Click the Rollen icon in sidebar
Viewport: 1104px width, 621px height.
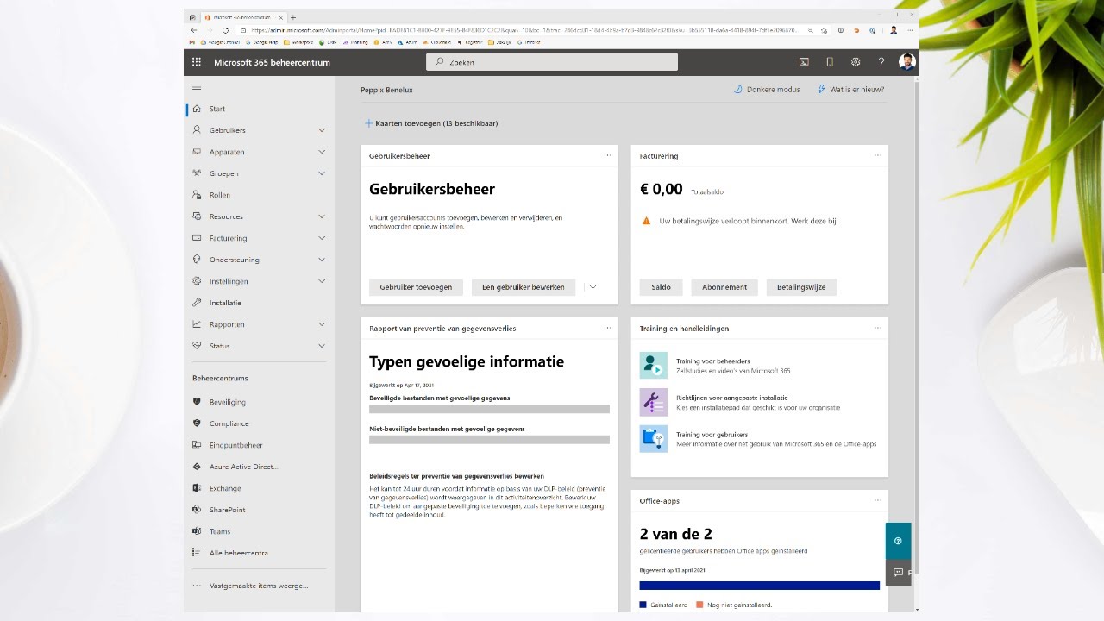[197, 195]
